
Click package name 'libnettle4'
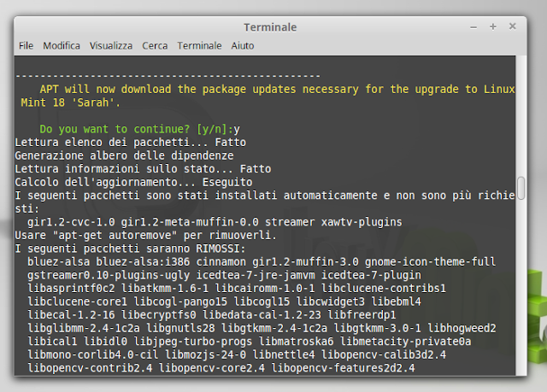(x=283, y=354)
